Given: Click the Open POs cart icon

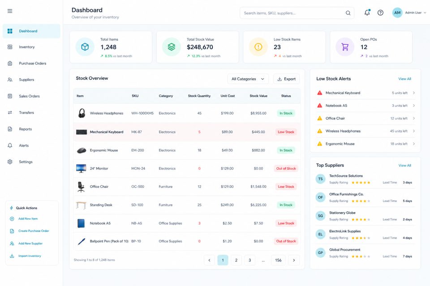Looking at the screenshot, I should [345, 47].
